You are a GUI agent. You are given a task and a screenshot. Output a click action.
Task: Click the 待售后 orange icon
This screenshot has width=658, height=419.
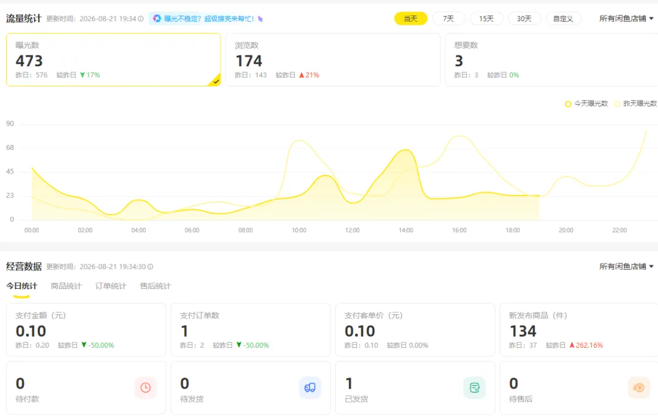[639, 387]
